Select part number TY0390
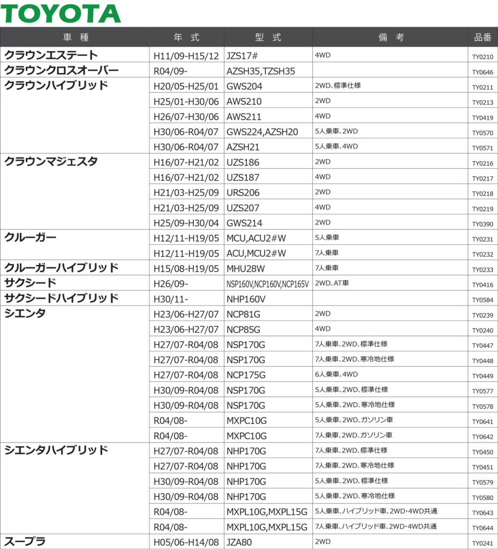This screenshot has width=498, height=550. [x=482, y=224]
